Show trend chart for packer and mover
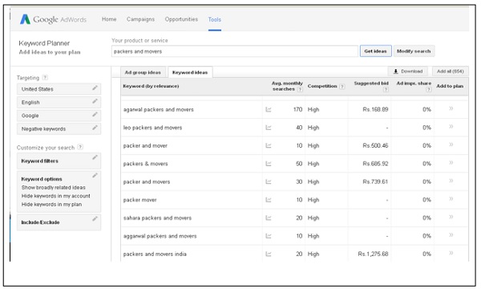The width and height of the screenshot is (481, 293). pos(269,145)
